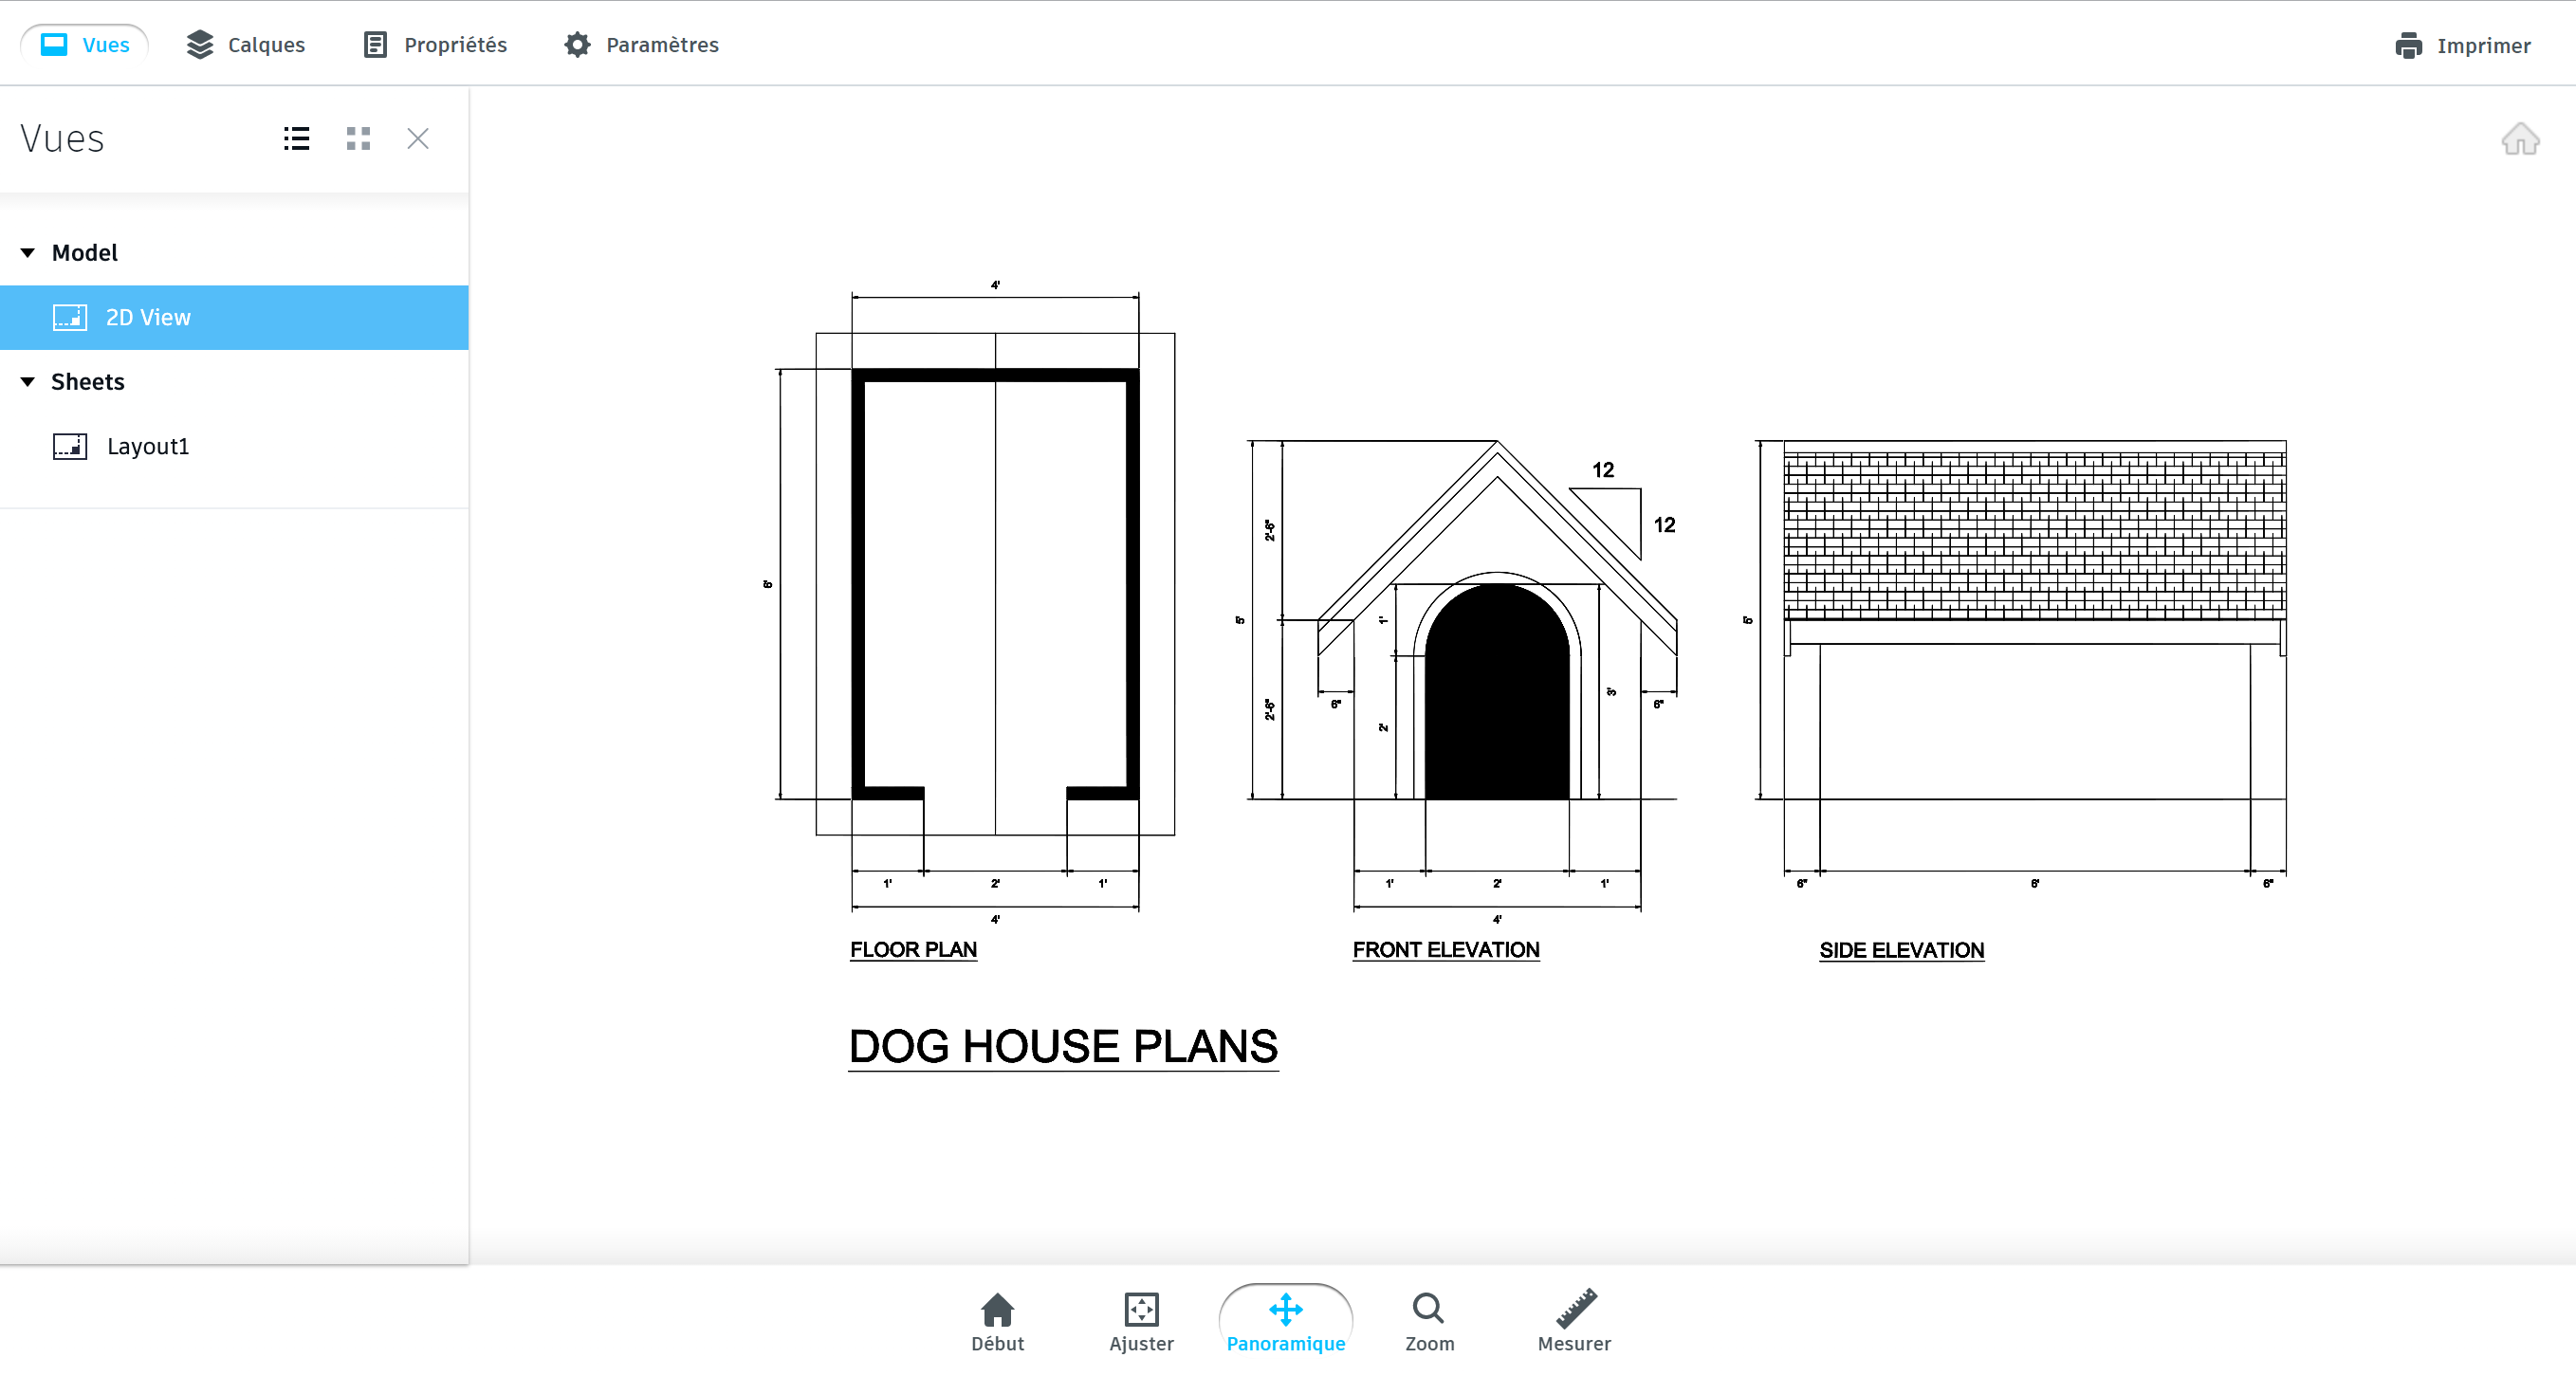The image size is (2576, 1376).
Task: Click the FRONT ELEVATION label
Action: pyautogui.click(x=1445, y=950)
